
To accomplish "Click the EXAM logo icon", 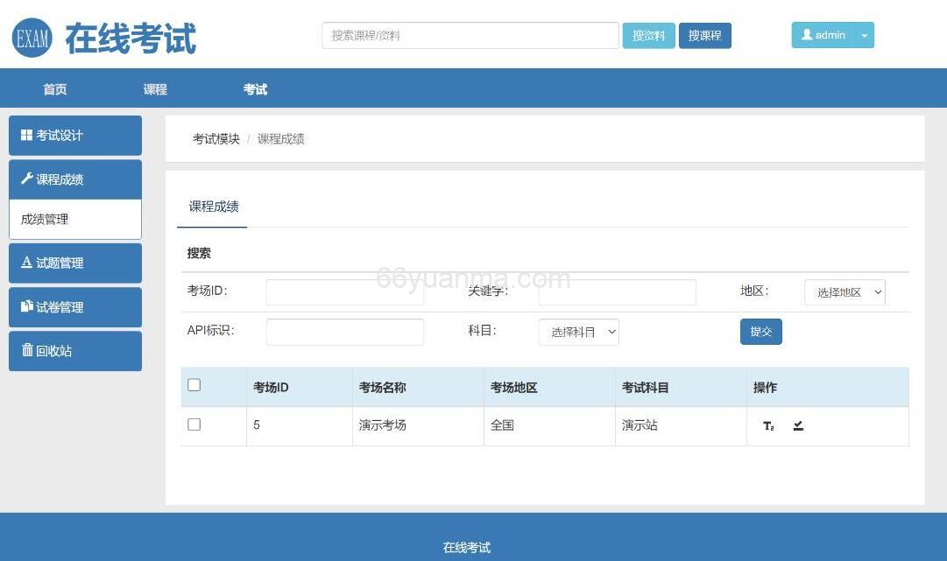I will [x=31, y=37].
